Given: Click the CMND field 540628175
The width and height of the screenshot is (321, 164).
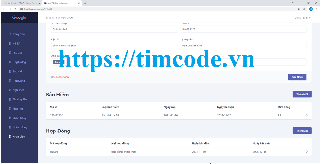Looking at the screenshot, I should (x=244, y=29).
